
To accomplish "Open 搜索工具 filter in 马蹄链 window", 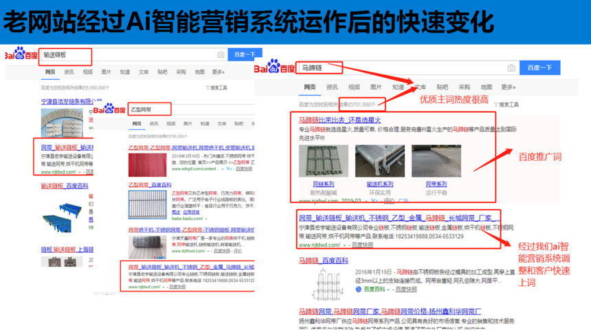I will coord(506,105).
